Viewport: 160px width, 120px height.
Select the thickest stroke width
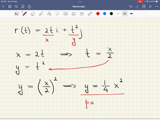click(x=131, y=14)
